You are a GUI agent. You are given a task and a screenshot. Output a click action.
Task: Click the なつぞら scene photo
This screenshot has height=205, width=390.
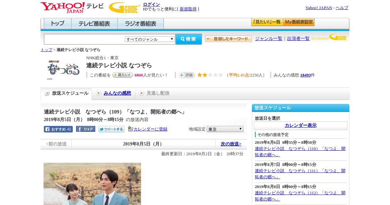(92, 184)
